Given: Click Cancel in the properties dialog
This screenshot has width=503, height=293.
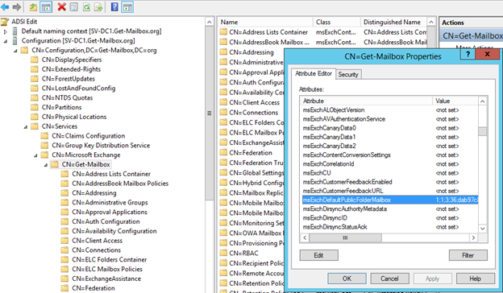Looking at the screenshot, I should click(x=390, y=279).
